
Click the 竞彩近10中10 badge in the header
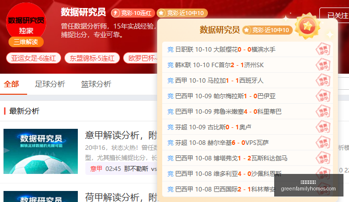click(182, 13)
